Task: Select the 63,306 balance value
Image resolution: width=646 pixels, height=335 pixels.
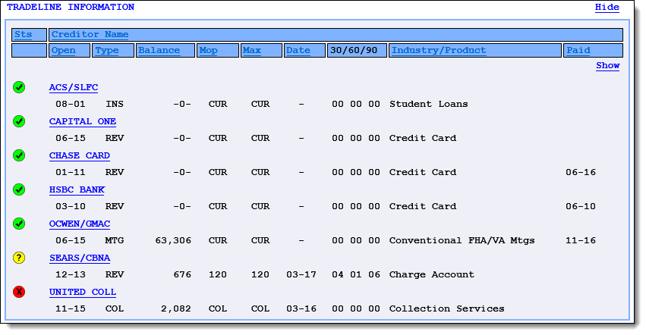Action: coord(173,241)
